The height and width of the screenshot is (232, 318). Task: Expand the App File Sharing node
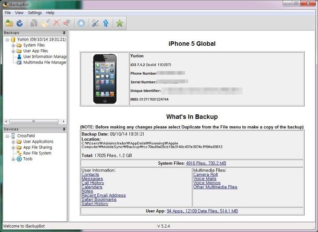(13, 148)
